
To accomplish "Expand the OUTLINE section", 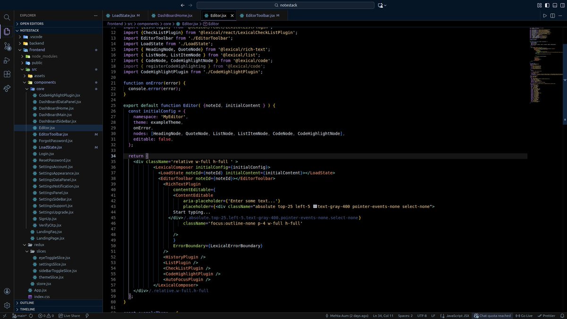I will point(59,302).
